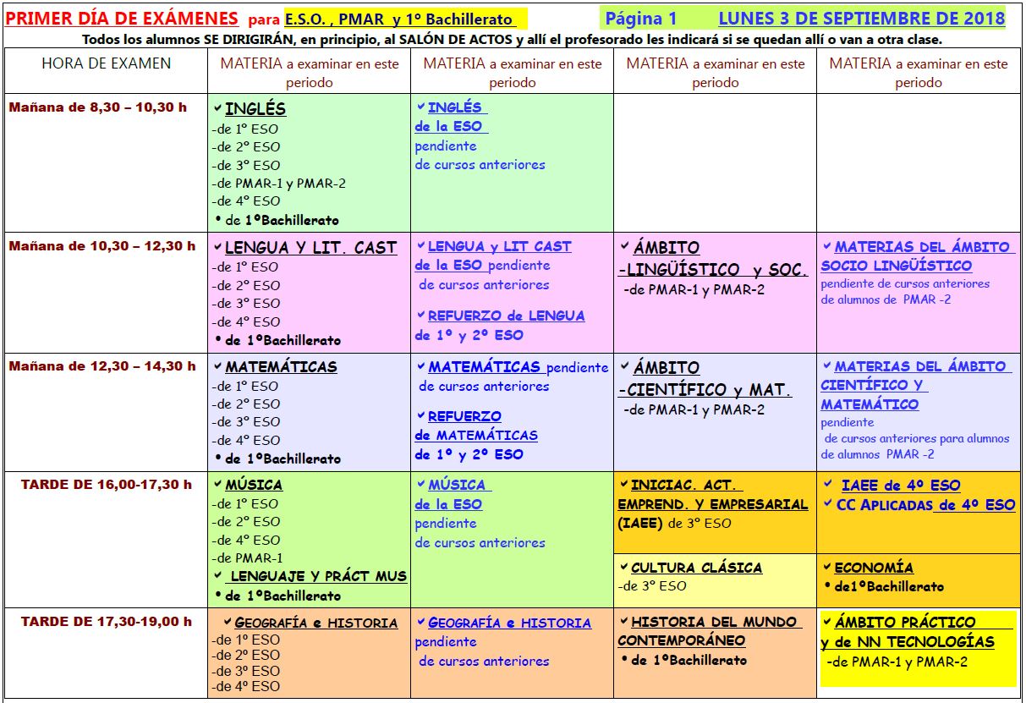This screenshot has width=1026, height=703.
Task: Open the blue LENGUA y LIT CAST link
Action: click(x=499, y=246)
